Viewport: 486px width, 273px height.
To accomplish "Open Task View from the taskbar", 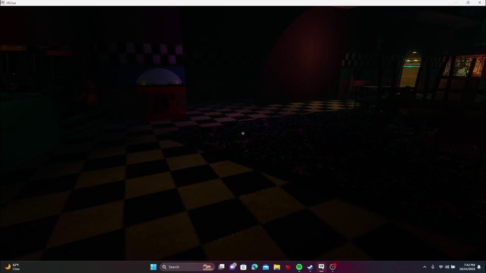I will 221,267.
